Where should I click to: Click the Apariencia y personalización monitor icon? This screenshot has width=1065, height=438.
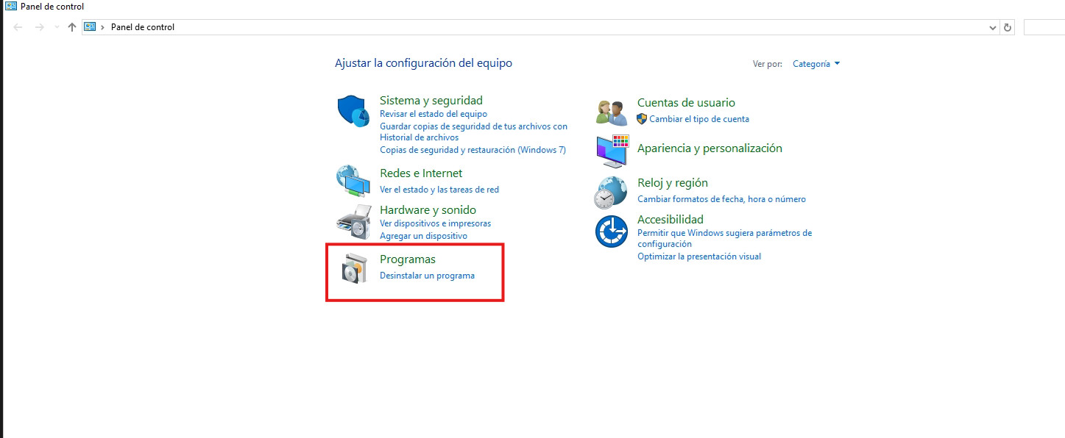pos(611,151)
